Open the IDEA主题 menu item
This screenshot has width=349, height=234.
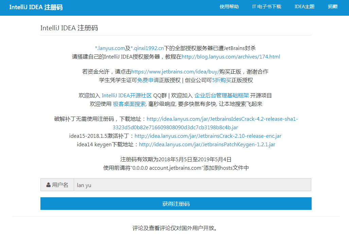[304, 7]
